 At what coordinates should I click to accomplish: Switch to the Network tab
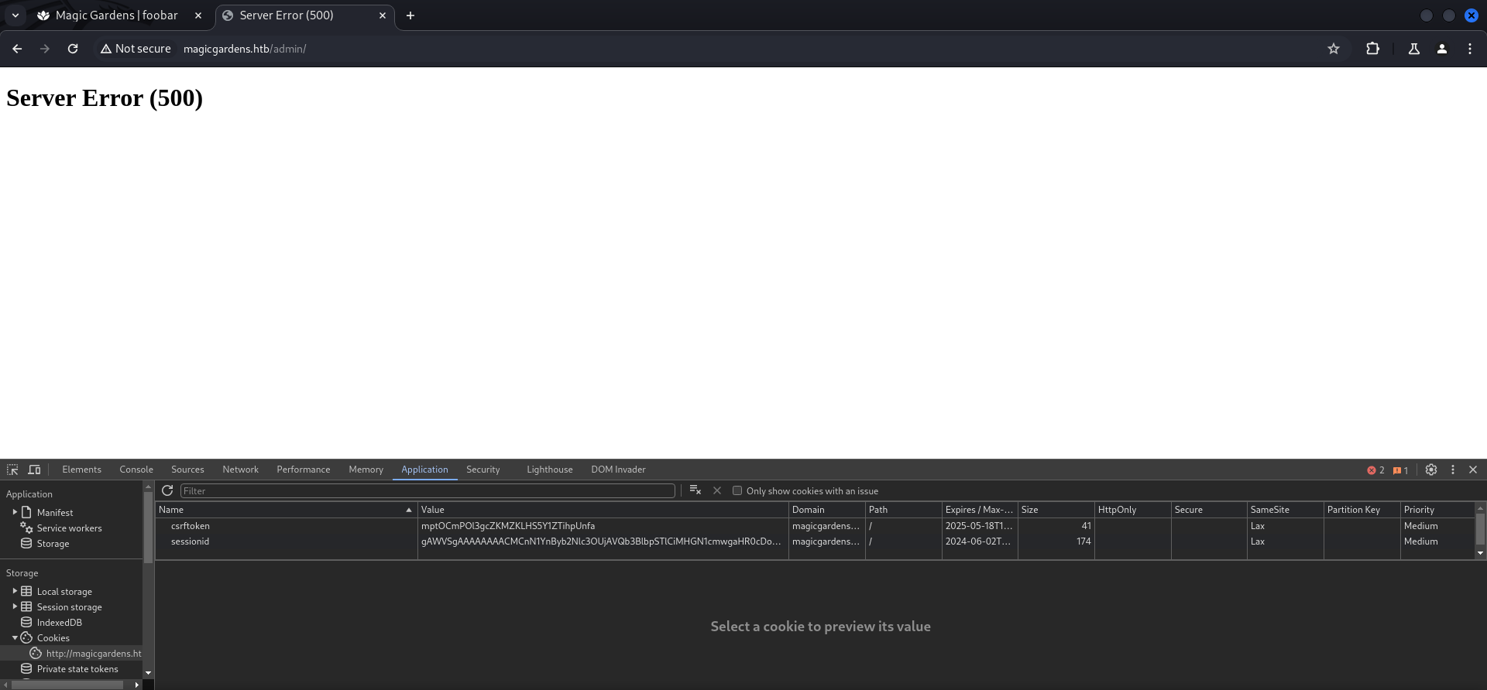[240, 470]
